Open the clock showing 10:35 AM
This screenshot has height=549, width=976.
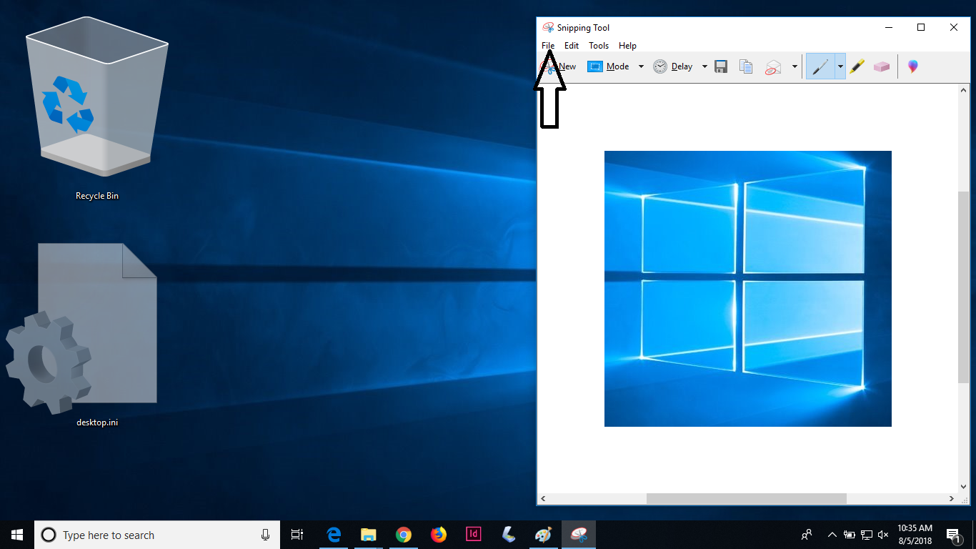click(x=915, y=535)
